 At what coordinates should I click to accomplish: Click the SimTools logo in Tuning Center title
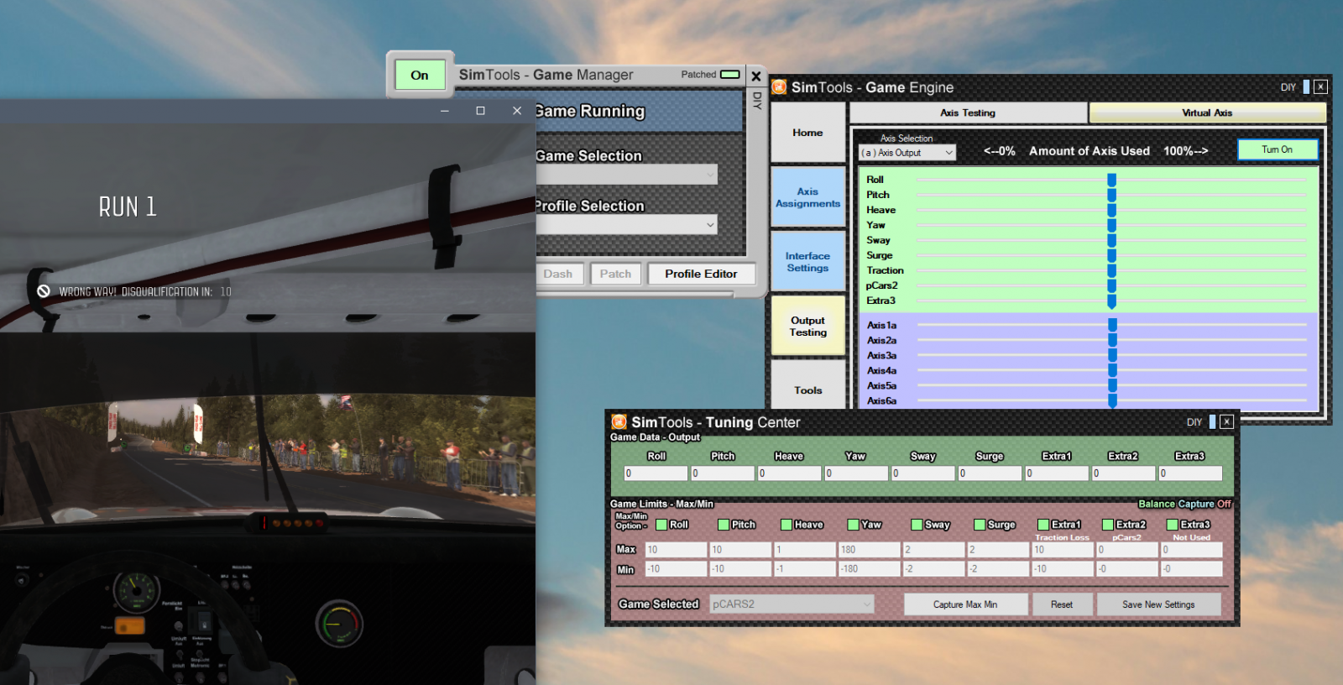click(x=619, y=422)
